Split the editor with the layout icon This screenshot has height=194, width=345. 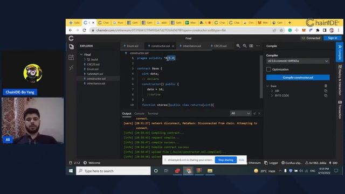[x=251, y=46]
